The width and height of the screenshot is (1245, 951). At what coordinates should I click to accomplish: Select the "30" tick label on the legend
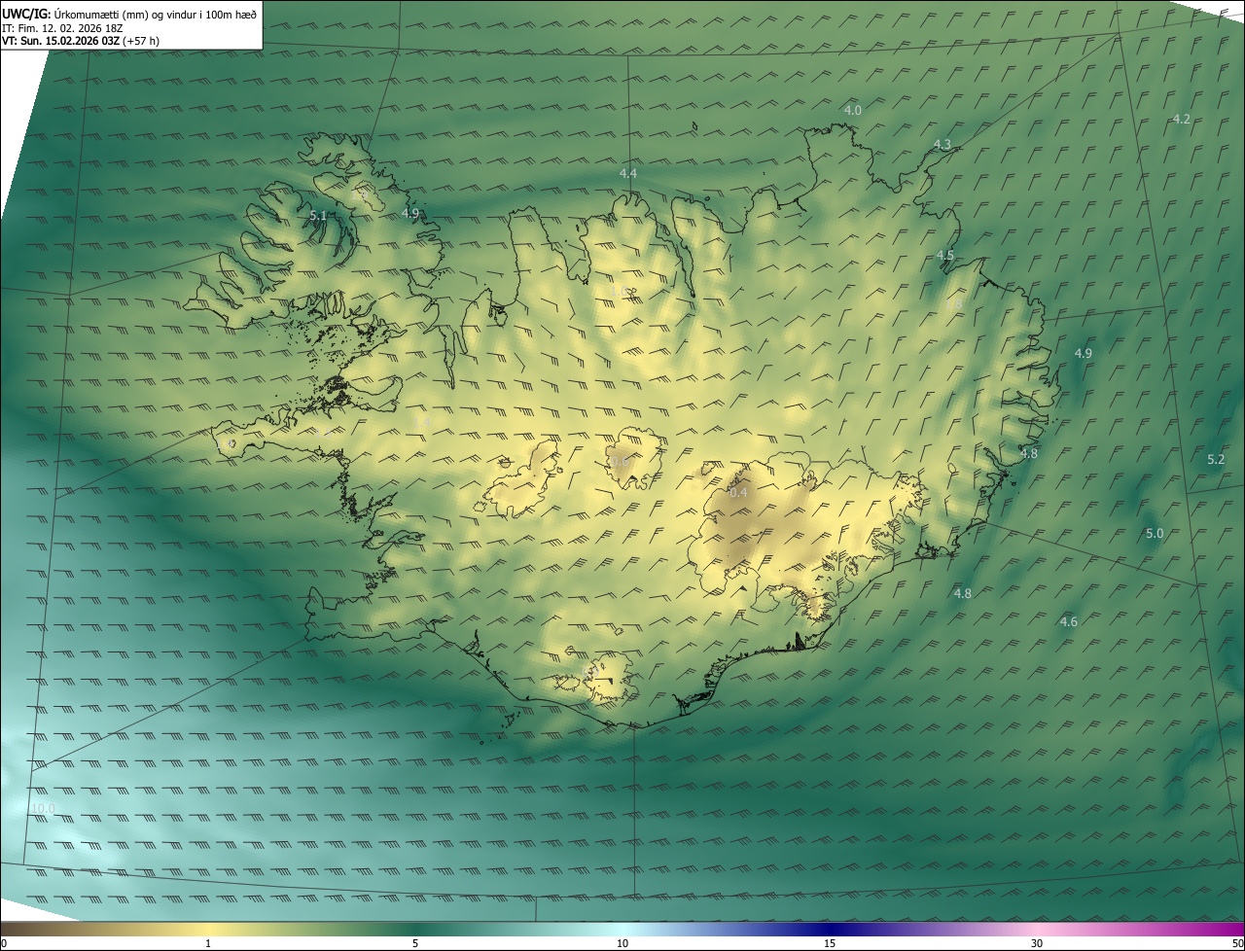(x=1037, y=943)
